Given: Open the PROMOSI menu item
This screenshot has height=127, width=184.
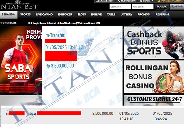Looking at the screenshot, I should (144, 14).
